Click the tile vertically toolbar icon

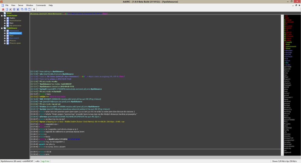(x=29, y=9)
